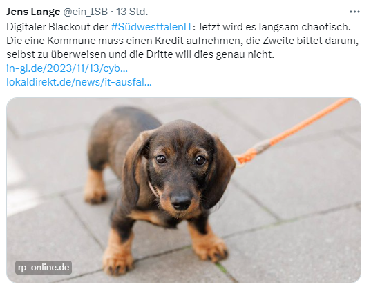Click the rp-online.de source badge

(x=44, y=268)
